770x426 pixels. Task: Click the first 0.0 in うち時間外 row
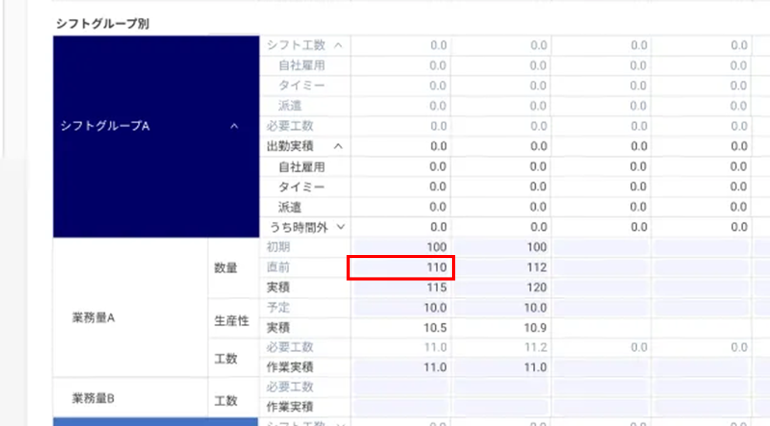pos(438,227)
